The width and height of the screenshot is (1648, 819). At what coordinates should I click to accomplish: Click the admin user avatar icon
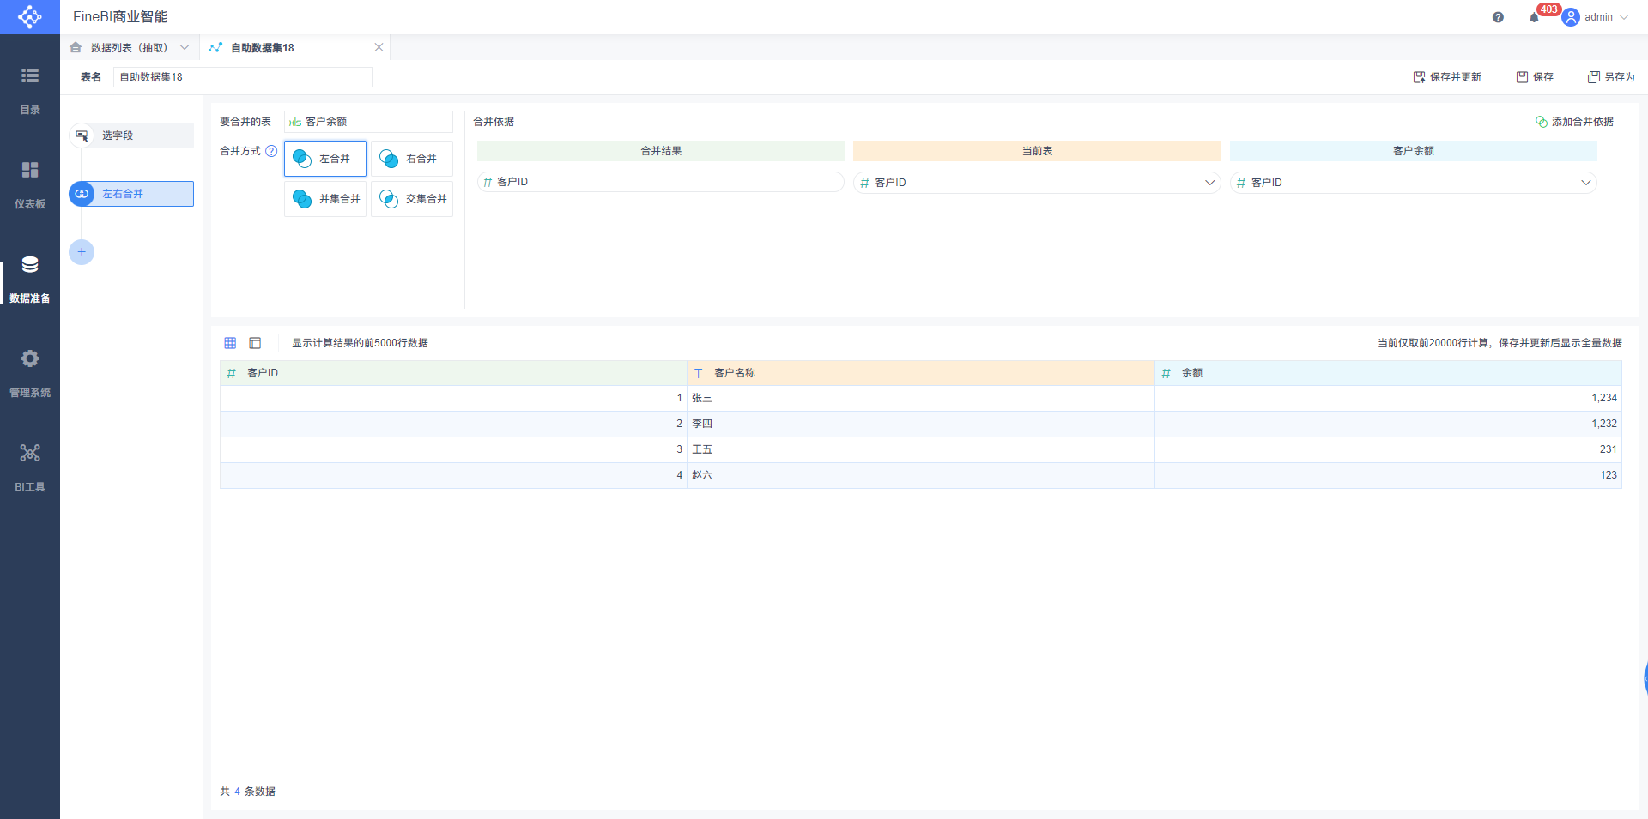[x=1571, y=17]
